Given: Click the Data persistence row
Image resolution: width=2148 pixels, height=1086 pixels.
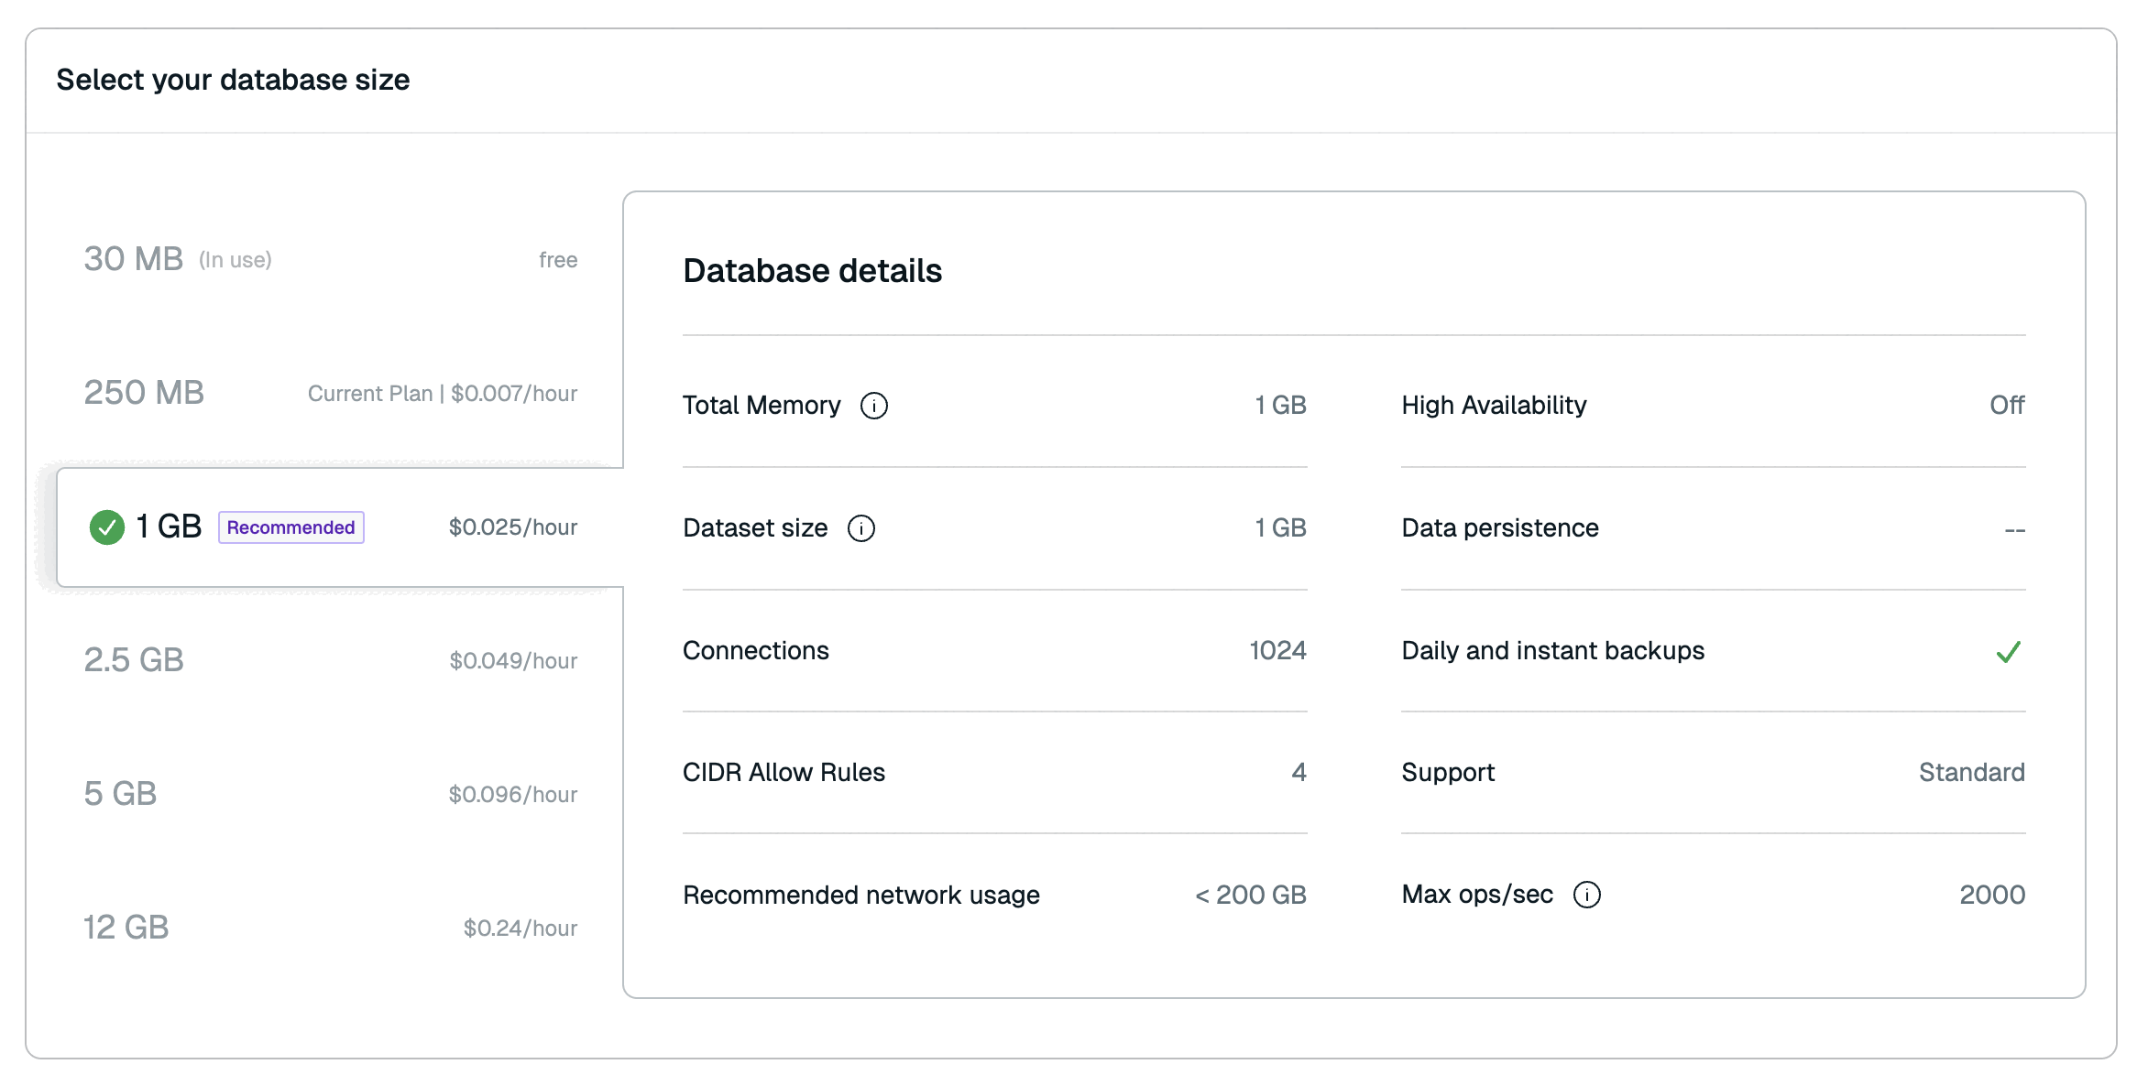Looking at the screenshot, I should pos(1500,528).
